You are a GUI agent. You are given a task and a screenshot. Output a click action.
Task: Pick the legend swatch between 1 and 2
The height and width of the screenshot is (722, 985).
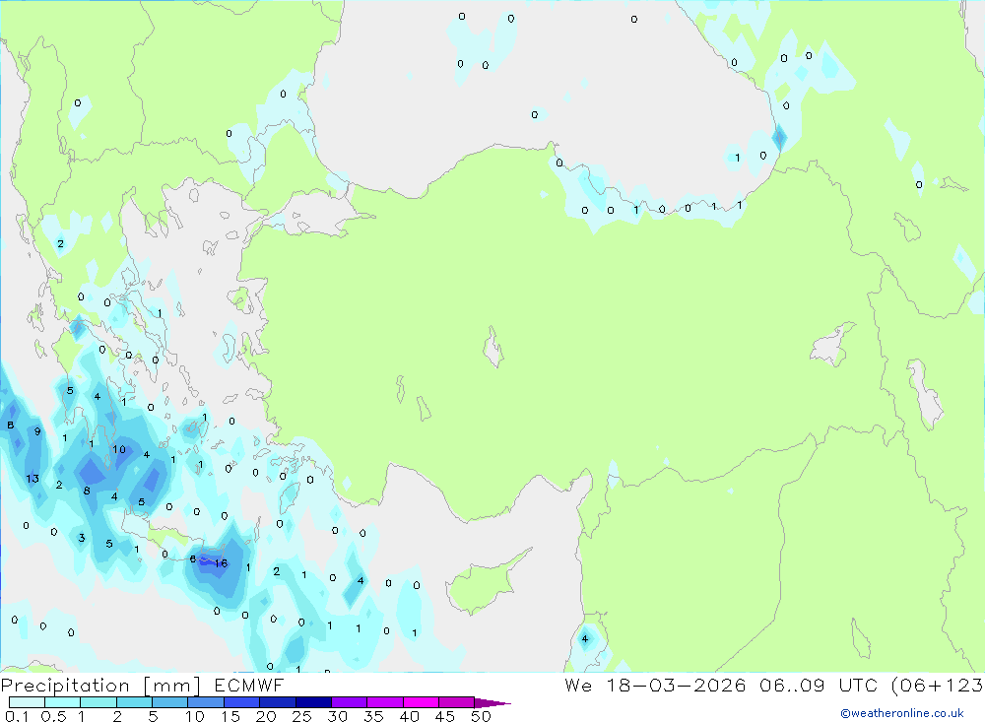coord(98,702)
